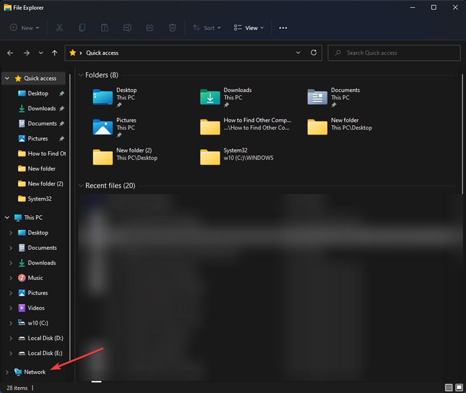Open the New folder (2) tile
Viewport: 466px width, 393px height.
pyautogui.click(x=125, y=156)
